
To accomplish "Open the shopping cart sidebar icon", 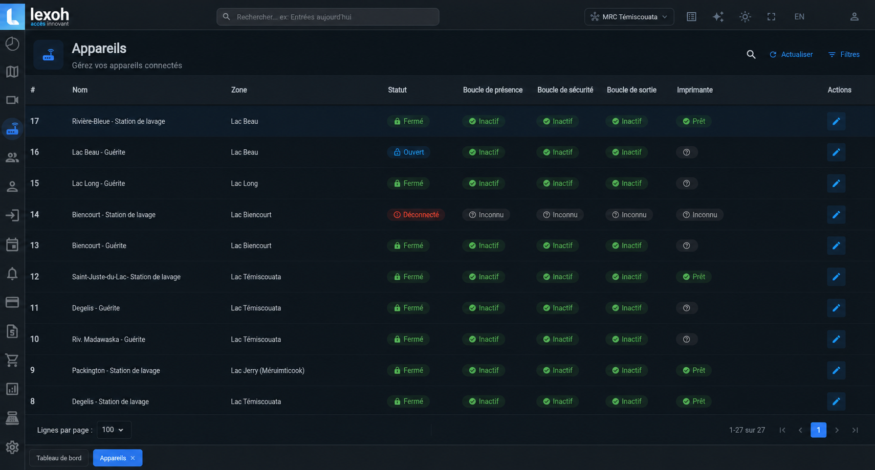I will (x=12, y=360).
